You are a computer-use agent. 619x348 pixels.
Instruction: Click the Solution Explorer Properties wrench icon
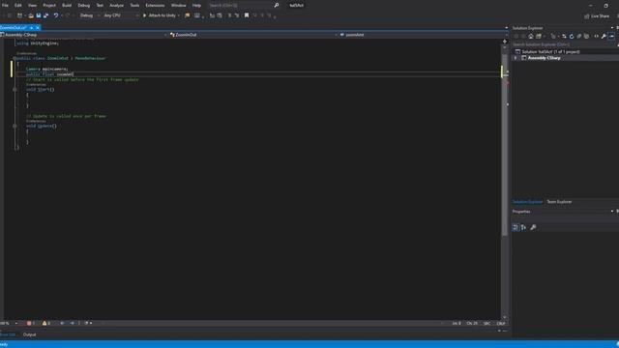coord(604,37)
